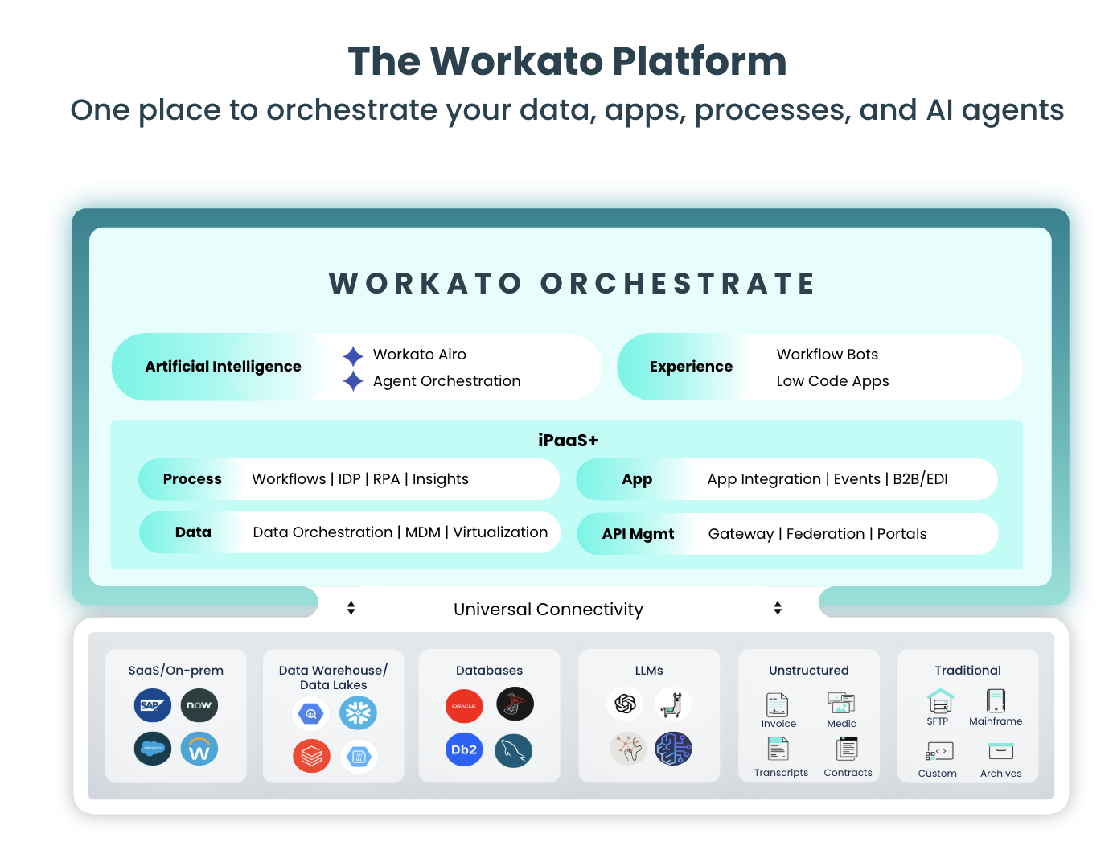Open the Transcripts document icon
This screenshot has width=1113, height=854.
coord(778,749)
